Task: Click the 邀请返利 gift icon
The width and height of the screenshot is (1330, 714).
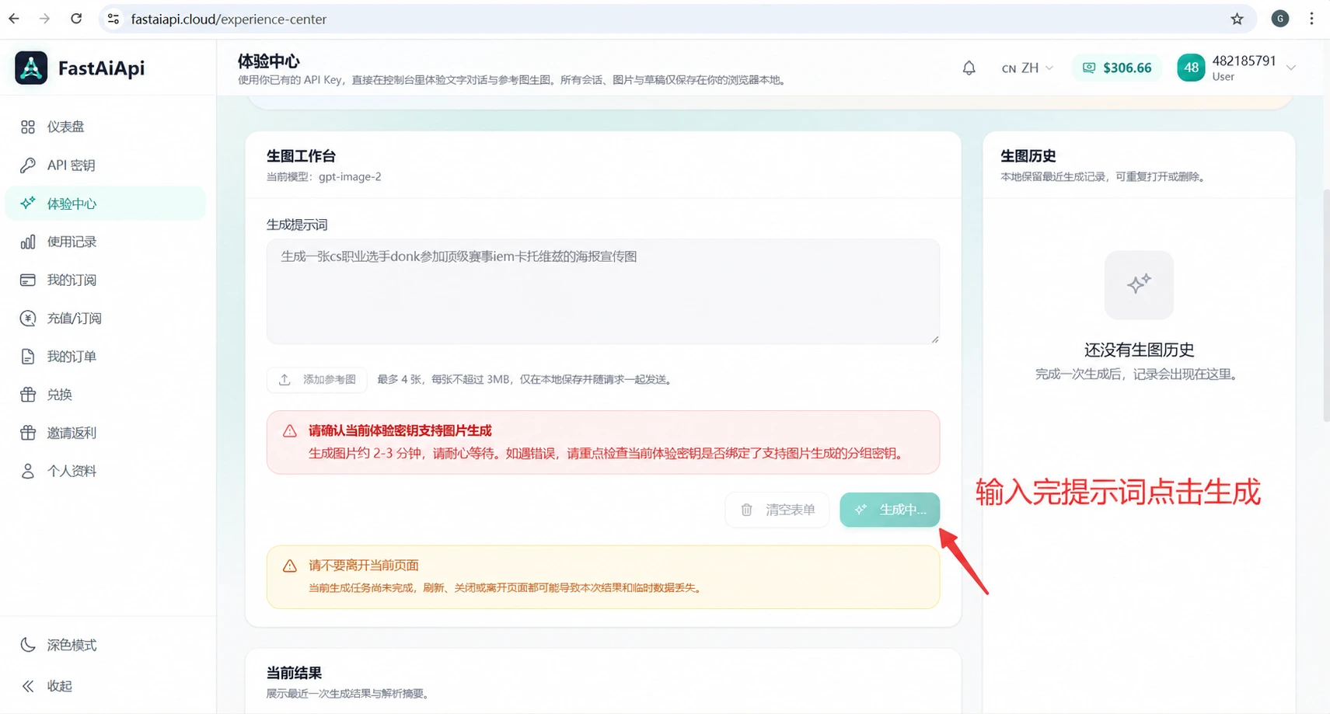Action: [28, 433]
